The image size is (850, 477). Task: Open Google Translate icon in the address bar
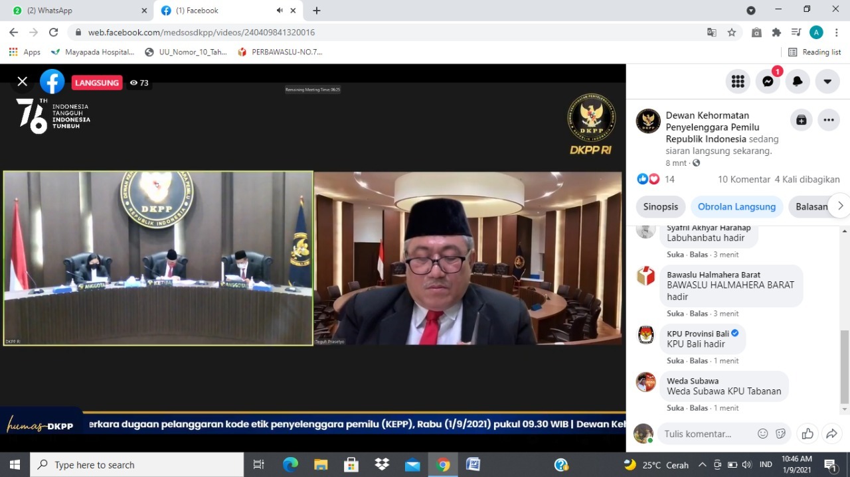pos(712,32)
